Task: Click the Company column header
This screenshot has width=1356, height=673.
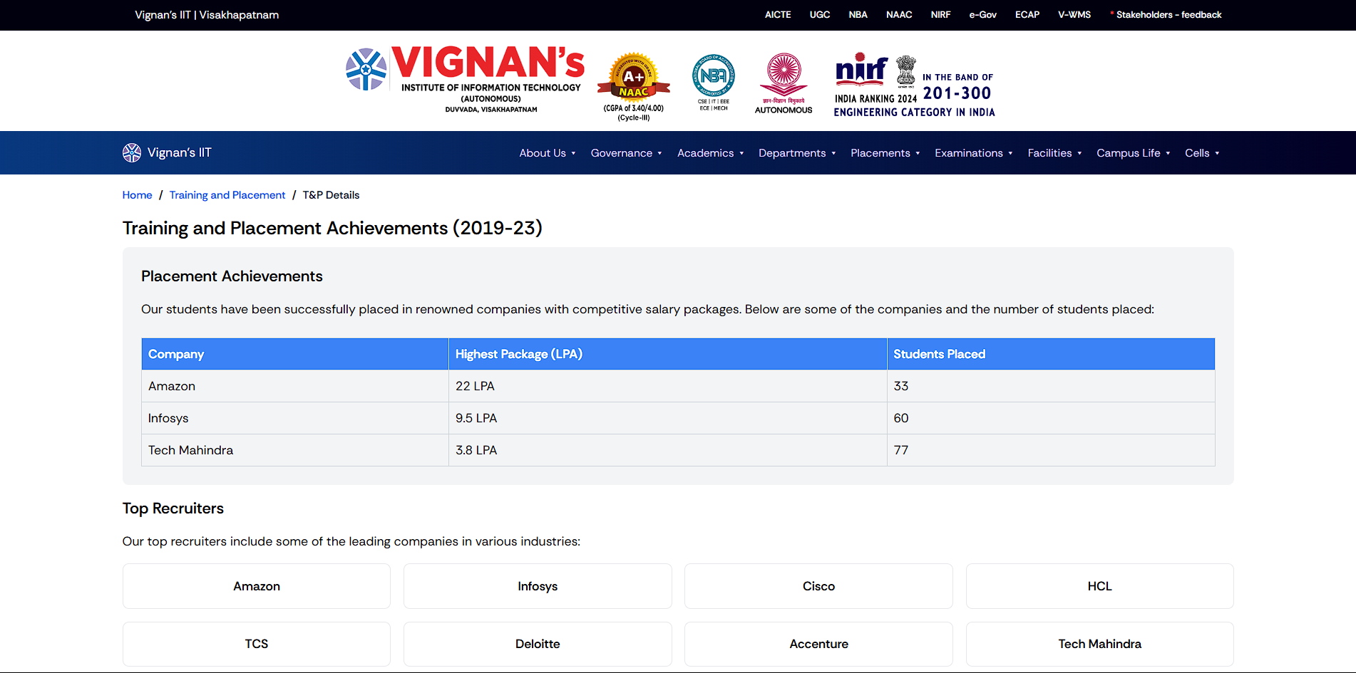Action: (x=295, y=354)
